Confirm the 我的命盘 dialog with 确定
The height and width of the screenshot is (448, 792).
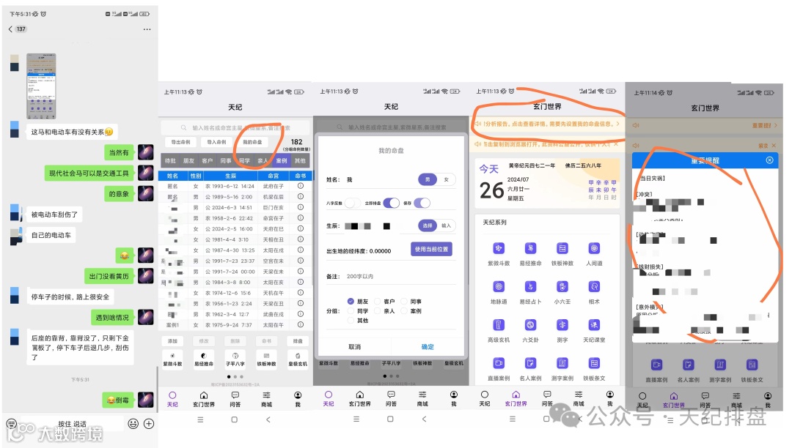click(x=428, y=347)
